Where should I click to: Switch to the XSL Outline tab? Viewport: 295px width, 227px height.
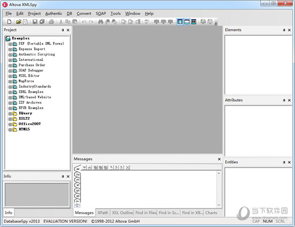point(122,213)
